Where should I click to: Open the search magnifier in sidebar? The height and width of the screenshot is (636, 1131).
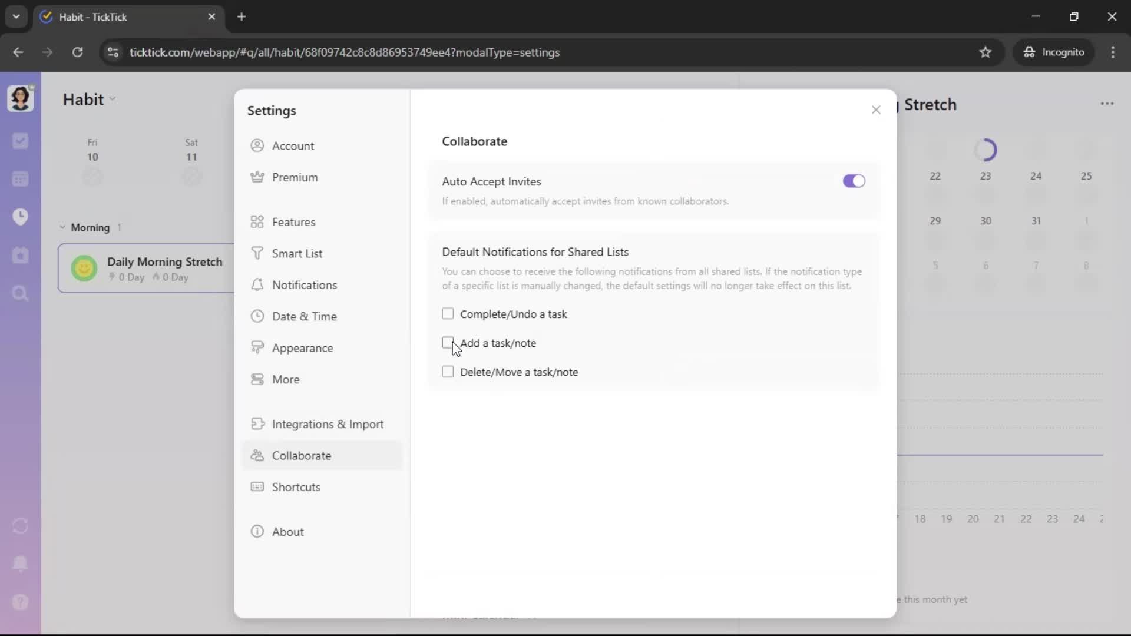tap(20, 293)
